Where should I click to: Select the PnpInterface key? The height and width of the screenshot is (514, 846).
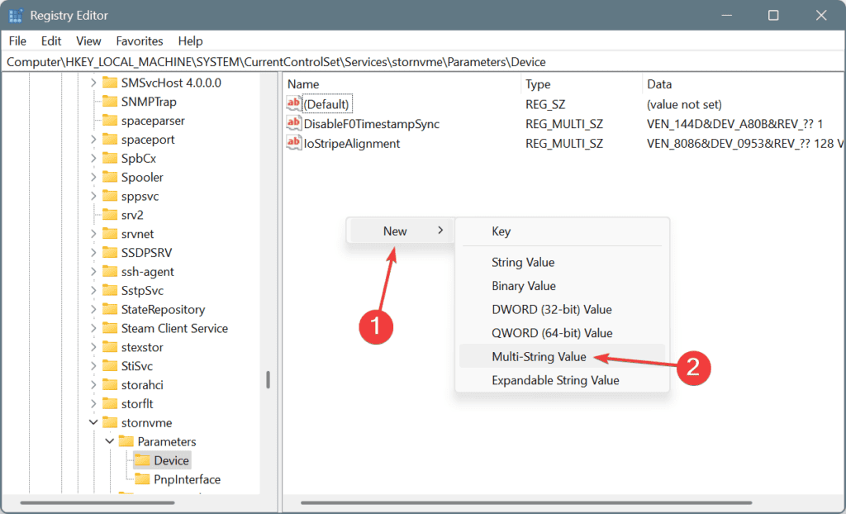(188, 479)
